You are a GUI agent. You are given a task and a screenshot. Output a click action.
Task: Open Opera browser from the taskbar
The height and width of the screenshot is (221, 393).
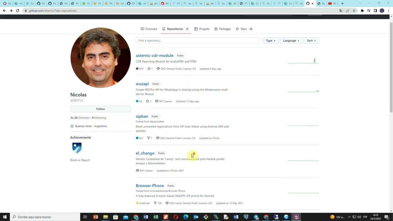click(x=176, y=217)
